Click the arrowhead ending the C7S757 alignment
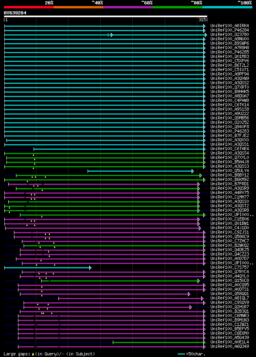The height and width of the screenshot is (357, 256). tap(90, 268)
